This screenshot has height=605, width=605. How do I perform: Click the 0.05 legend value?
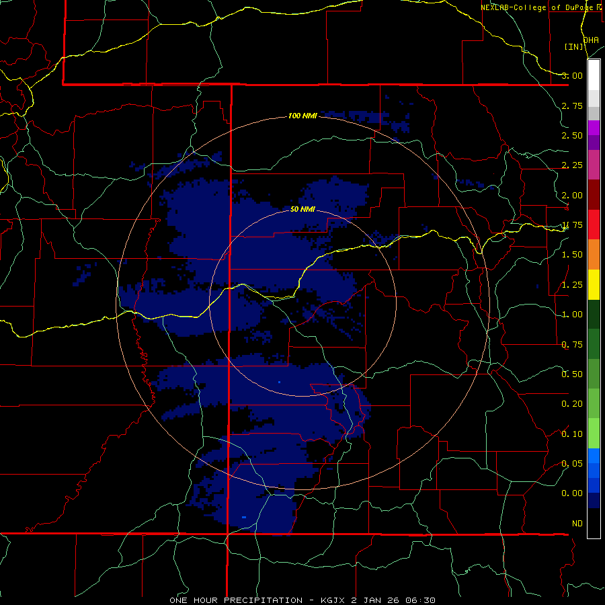click(x=572, y=463)
